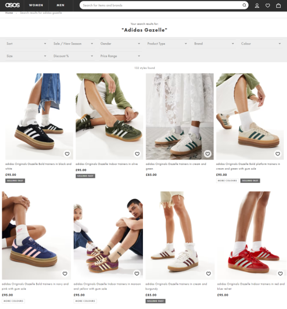Click More Colours on cream green platform trainers
This screenshot has width=287, height=309.
pos(227,181)
